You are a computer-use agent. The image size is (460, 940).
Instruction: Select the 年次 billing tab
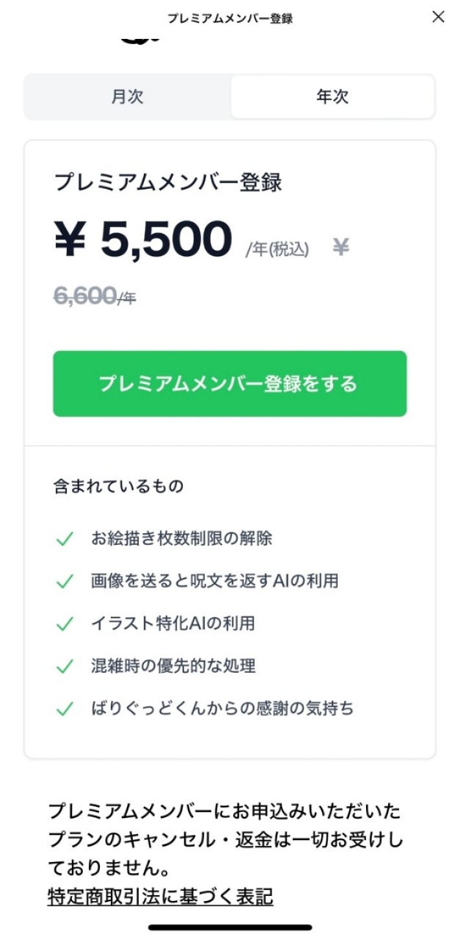332,97
